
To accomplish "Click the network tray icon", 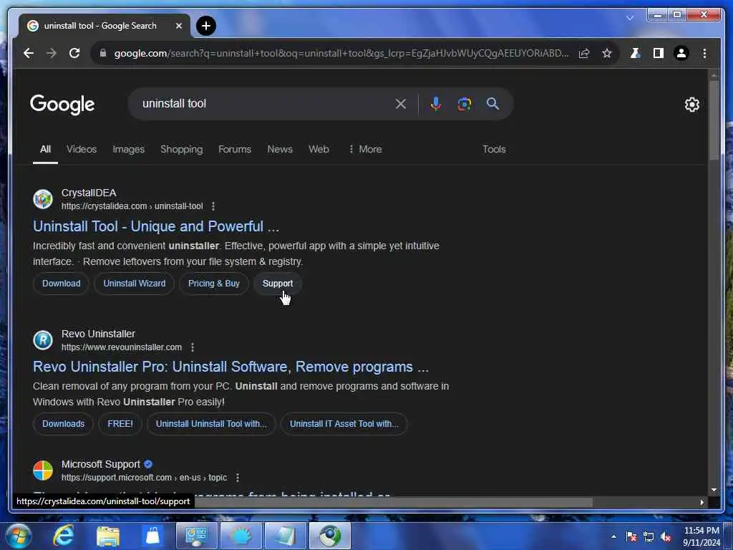I will coord(649,536).
